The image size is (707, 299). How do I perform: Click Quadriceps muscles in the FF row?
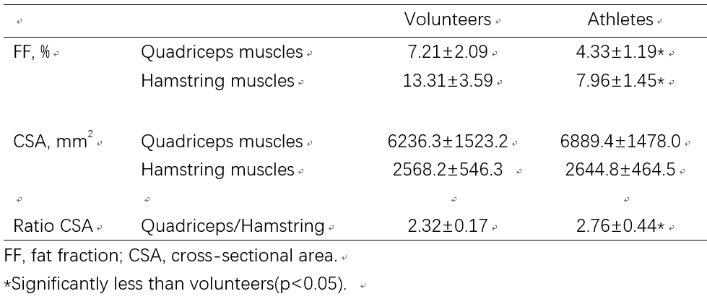pos(222,53)
